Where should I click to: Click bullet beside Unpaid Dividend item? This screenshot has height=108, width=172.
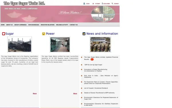pos(82,88)
